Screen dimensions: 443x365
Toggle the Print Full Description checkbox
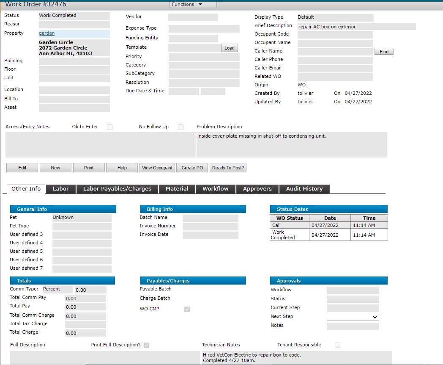[146, 345]
